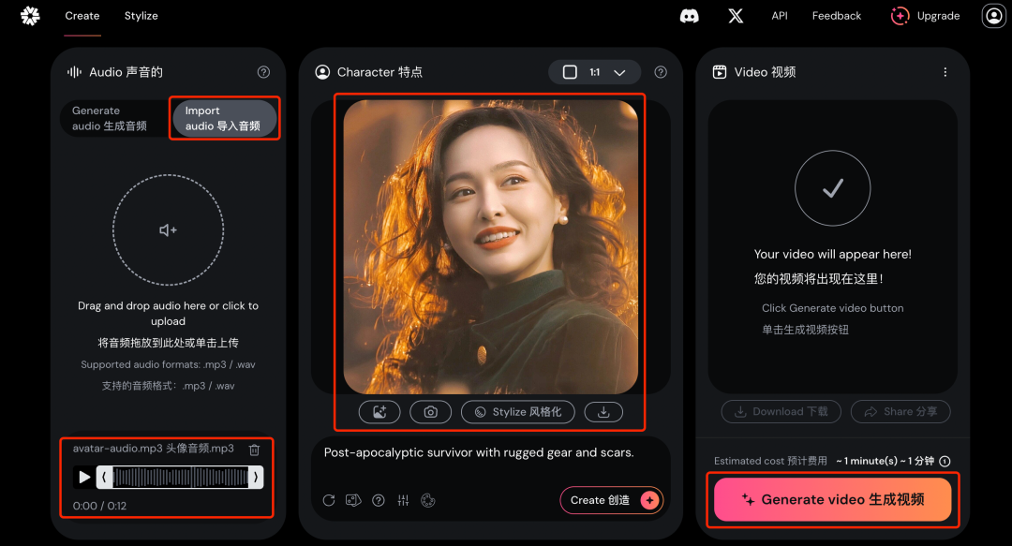Image resolution: width=1012 pixels, height=546 pixels.
Task: Click the character prompt text field
Action: [x=479, y=452]
